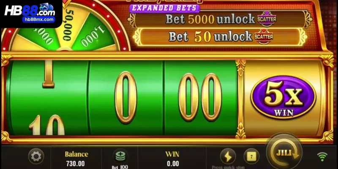Check the green Wi-Fi signal indicator

pos(322,156)
